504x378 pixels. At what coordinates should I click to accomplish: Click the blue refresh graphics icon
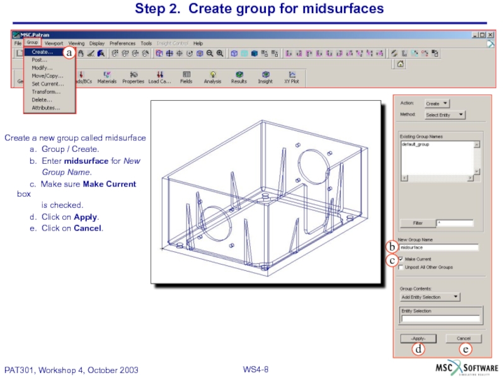point(101,54)
